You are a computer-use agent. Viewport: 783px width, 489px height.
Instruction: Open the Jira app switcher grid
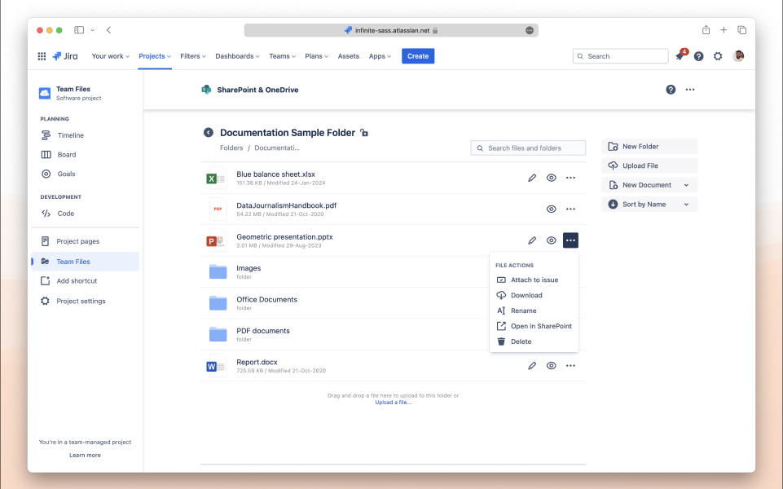42,56
